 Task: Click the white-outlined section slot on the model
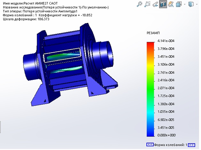[62, 56]
